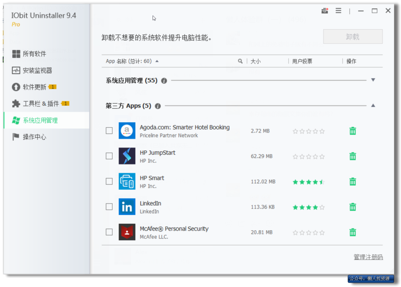Expand the 系统应用管理 (55) section arrow
401x287 pixels.
[373, 80]
